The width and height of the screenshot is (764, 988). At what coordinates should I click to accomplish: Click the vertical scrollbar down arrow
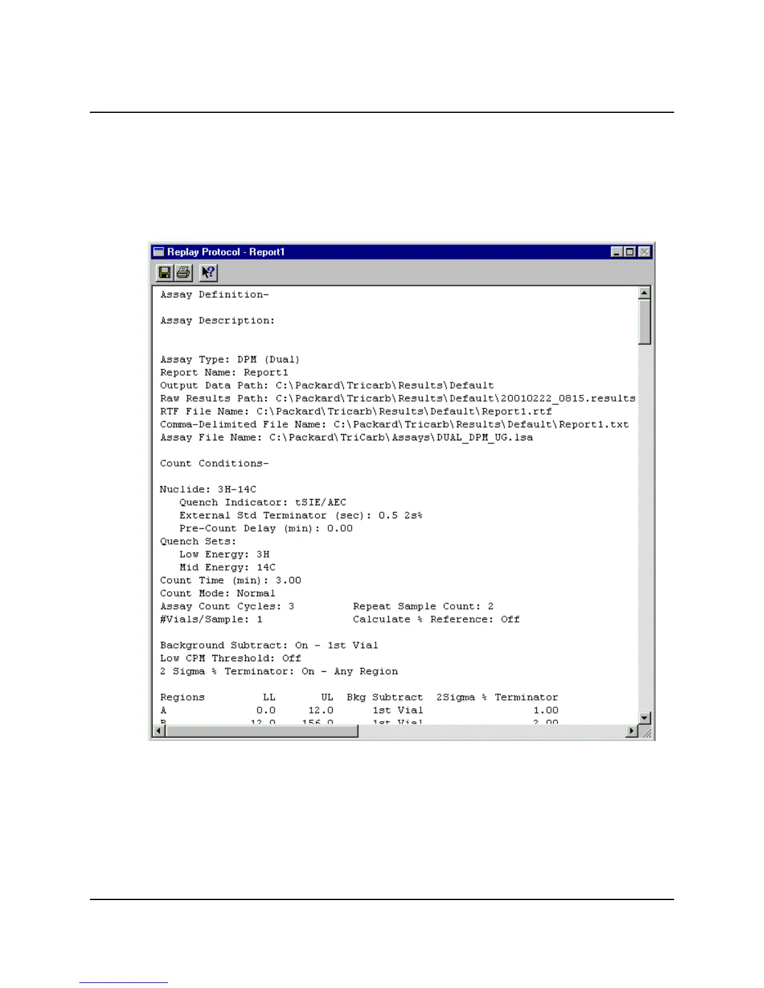coord(645,718)
